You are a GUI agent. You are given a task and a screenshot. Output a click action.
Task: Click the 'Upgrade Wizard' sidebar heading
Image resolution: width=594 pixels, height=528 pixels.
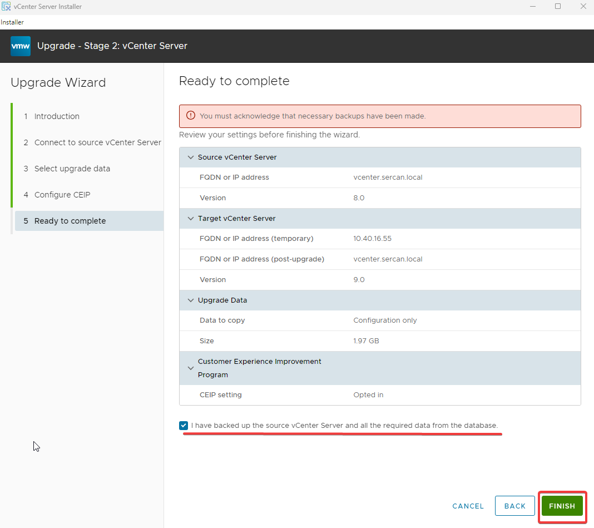point(58,83)
